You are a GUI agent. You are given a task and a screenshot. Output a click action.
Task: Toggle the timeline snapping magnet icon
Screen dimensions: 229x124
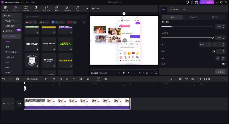[x=187, y=79]
